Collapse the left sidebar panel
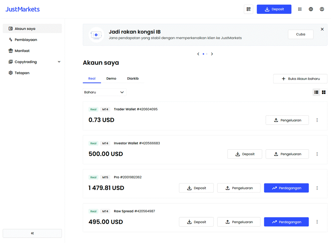The image size is (332, 243). (32, 233)
